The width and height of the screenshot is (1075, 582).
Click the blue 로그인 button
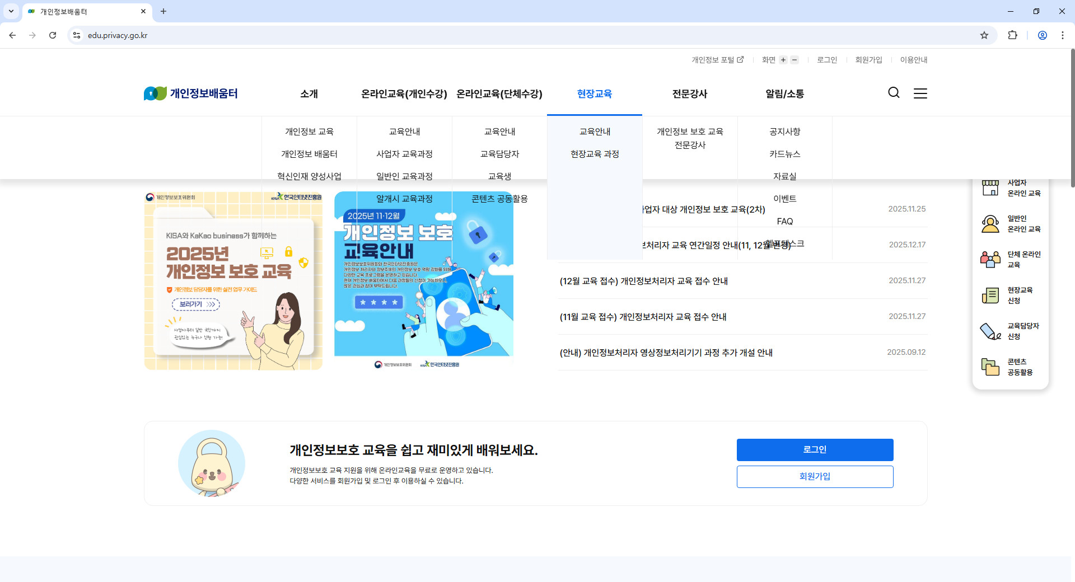pyautogui.click(x=815, y=449)
